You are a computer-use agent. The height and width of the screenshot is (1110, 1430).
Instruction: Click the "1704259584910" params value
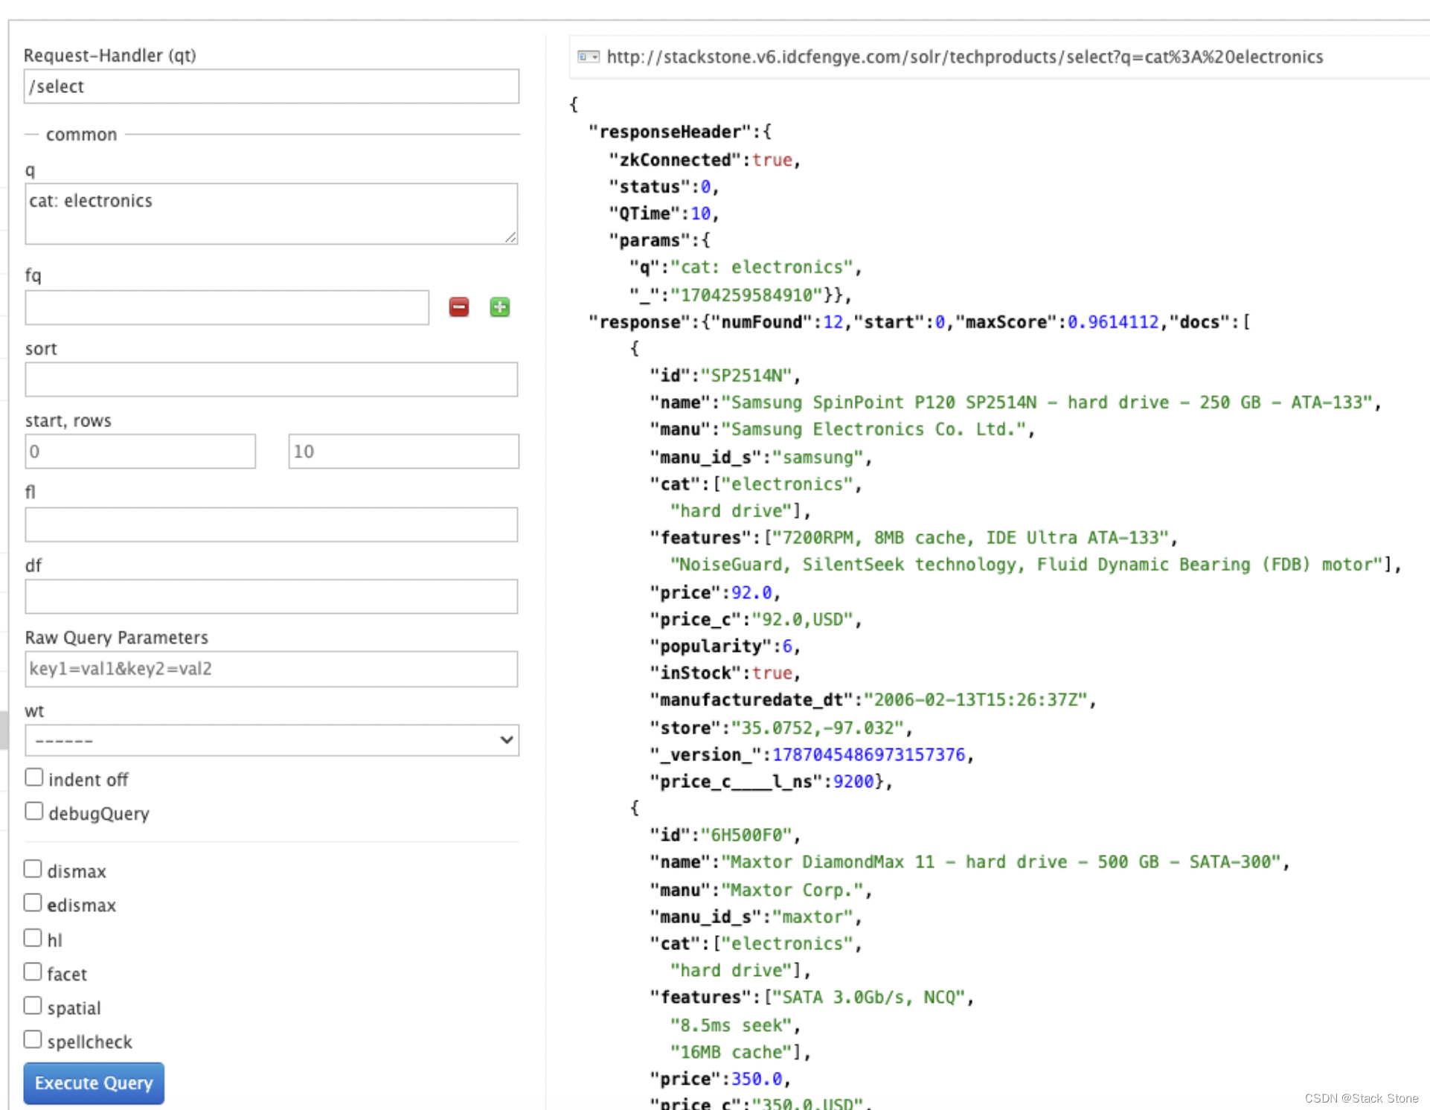tap(746, 295)
